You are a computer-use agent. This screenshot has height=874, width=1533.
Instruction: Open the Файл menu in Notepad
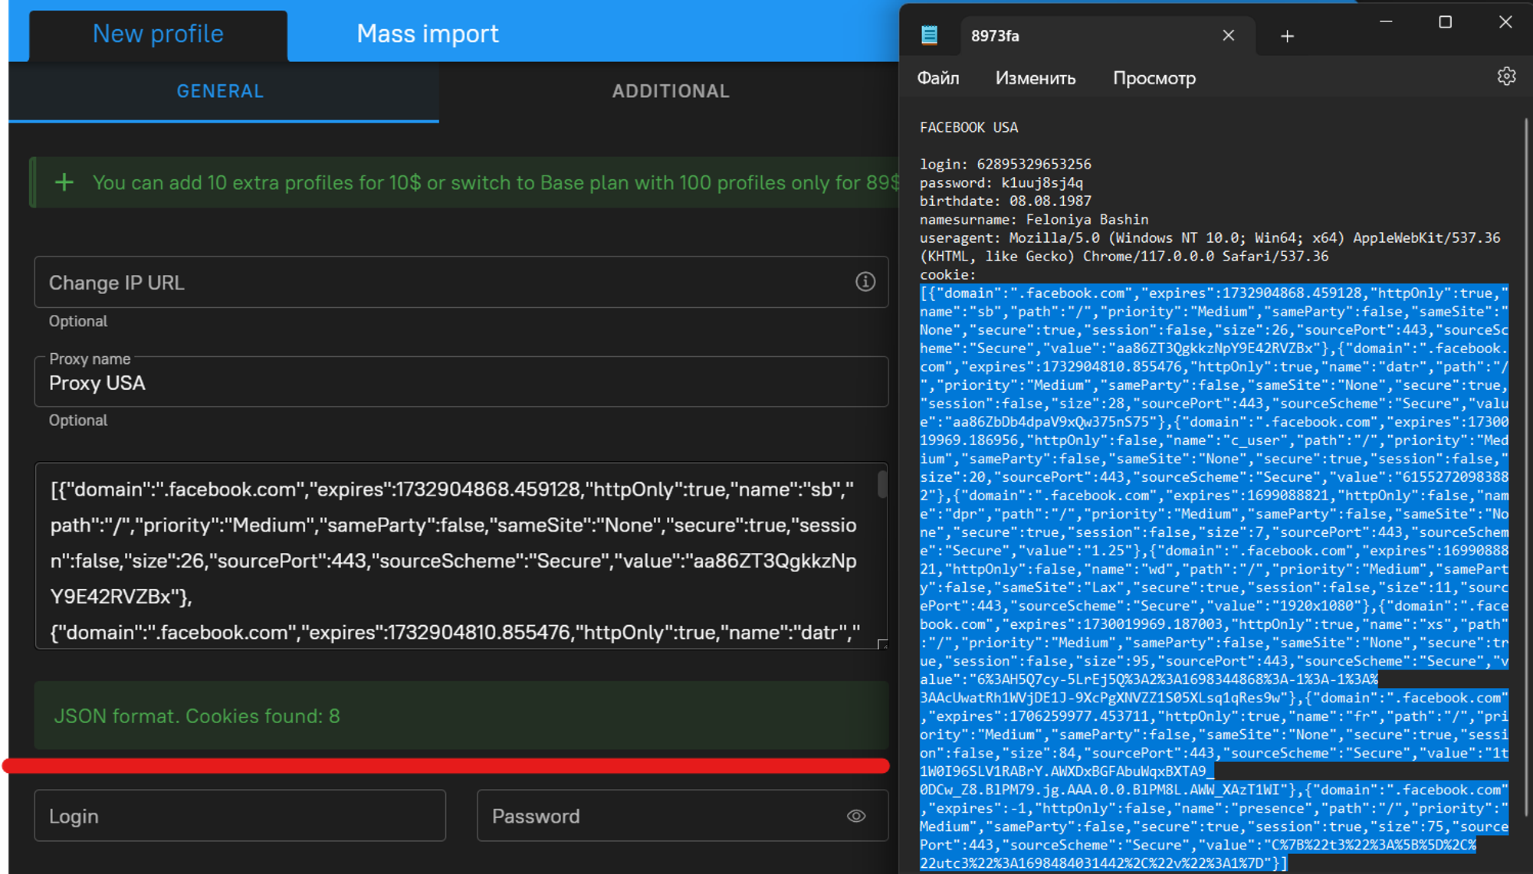pyautogui.click(x=938, y=78)
